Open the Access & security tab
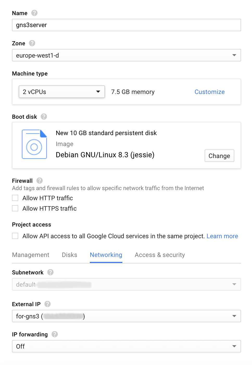Screen dimensions: 252x365 pyautogui.click(x=160, y=255)
